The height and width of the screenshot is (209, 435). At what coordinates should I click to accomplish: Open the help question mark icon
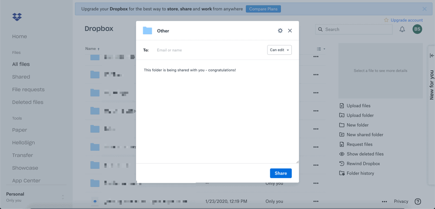pyautogui.click(x=418, y=202)
